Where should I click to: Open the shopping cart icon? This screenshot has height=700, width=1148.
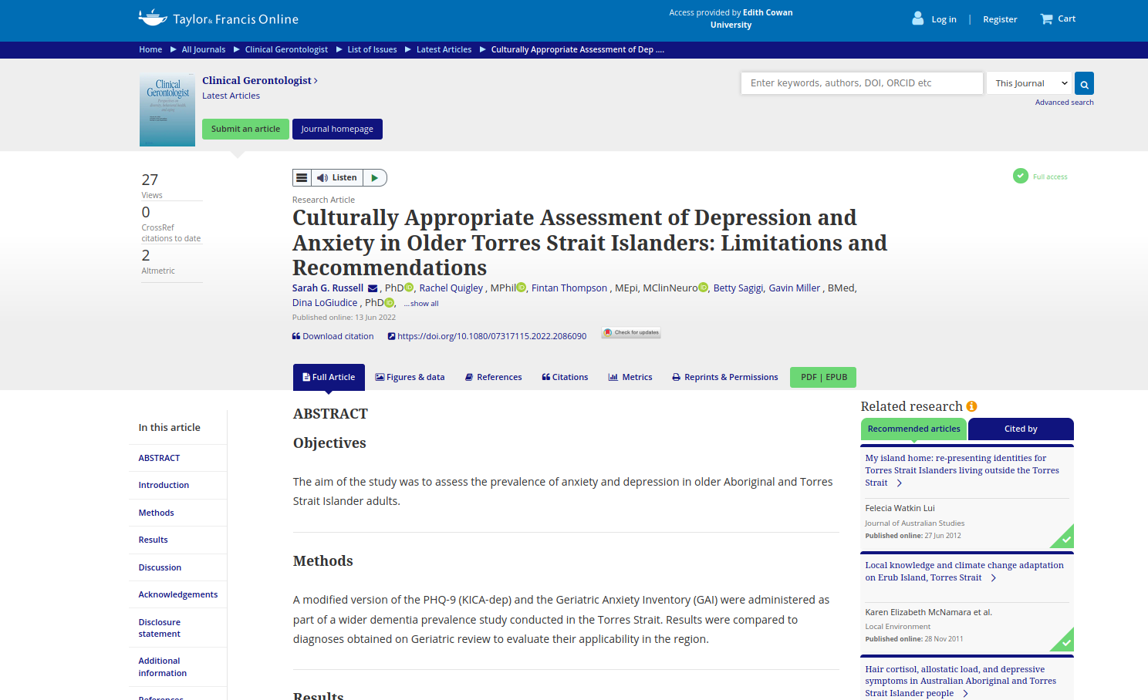point(1046,19)
